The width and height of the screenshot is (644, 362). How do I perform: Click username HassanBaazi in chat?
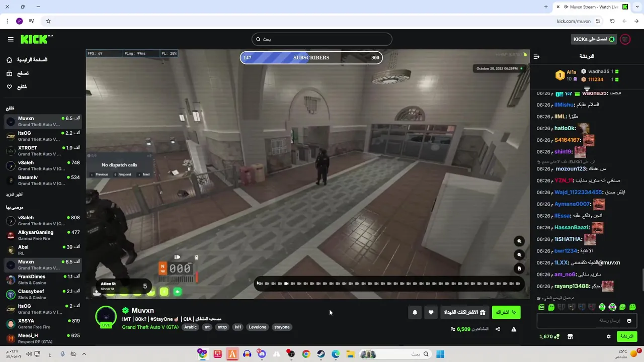point(571,227)
